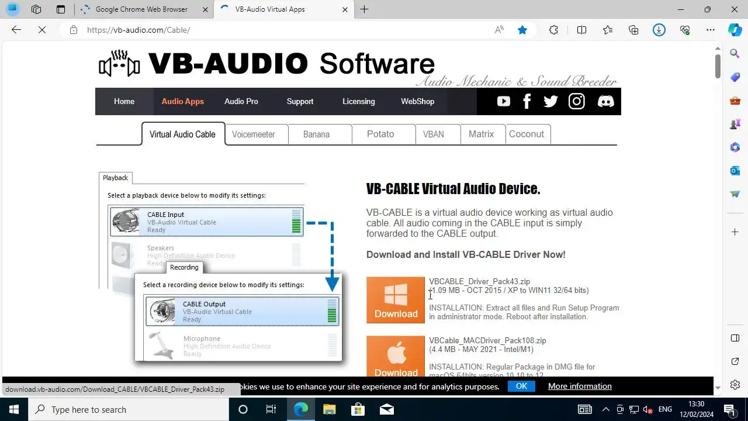Close the Google Chrome Web Browser tab
The image size is (748, 421).
click(x=205, y=9)
